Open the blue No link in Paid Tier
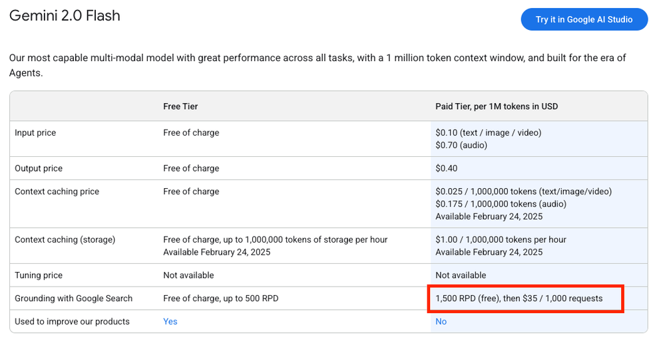665x345 pixels. 441,321
